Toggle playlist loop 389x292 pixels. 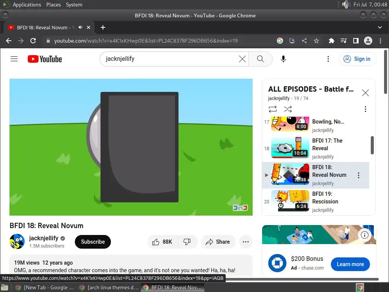tap(273, 109)
